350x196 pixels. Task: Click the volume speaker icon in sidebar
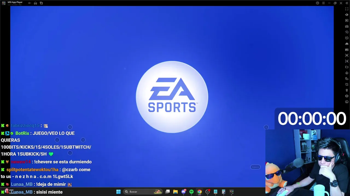pos(347,15)
